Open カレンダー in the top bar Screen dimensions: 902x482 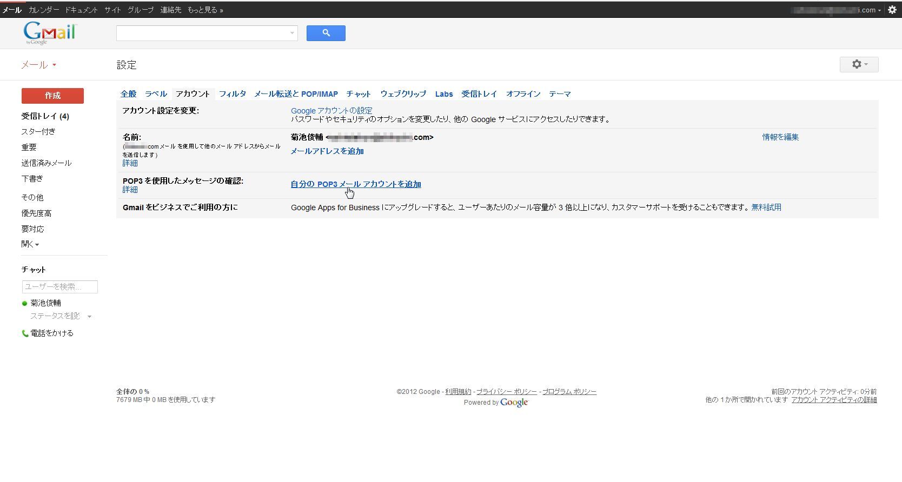click(44, 10)
